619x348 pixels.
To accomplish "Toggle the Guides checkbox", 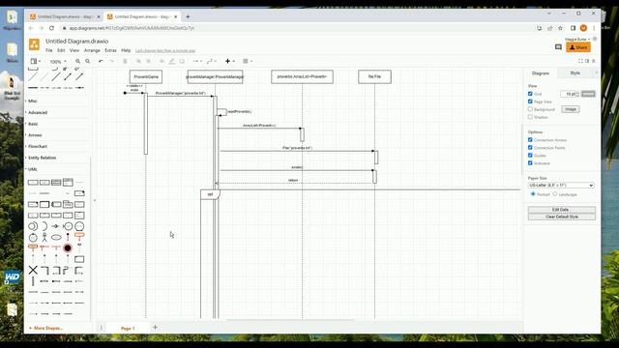I will click(530, 155).
